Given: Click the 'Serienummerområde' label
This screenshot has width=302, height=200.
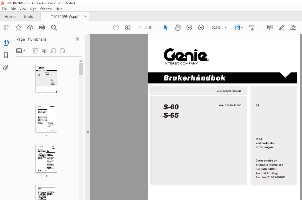Looking at the screenshot, I should 229,91.
